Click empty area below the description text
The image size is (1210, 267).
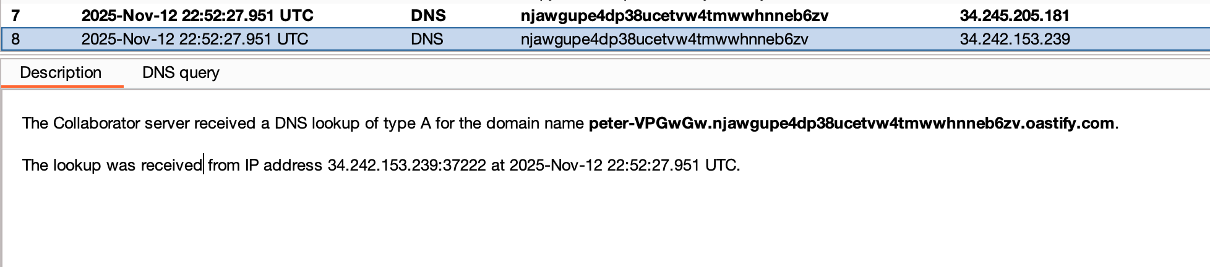click(x=557, y=229)
